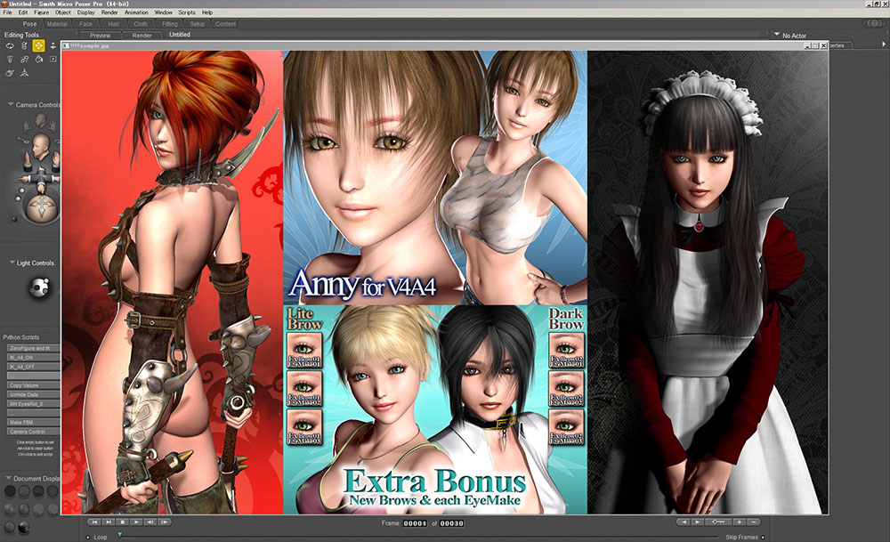Select the highlighted Translate/Pull tool
Screen dimensions: 890x542
coord(38,46)
